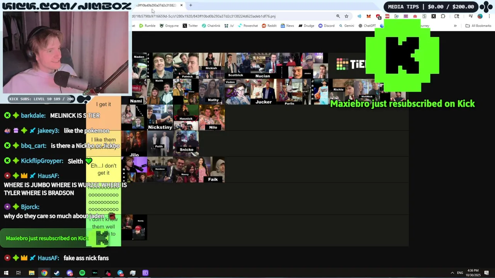The height and width of the screenshot is (278, 495).
Task: Open the Gemini bookmark
Action: (x=346, y=26)
